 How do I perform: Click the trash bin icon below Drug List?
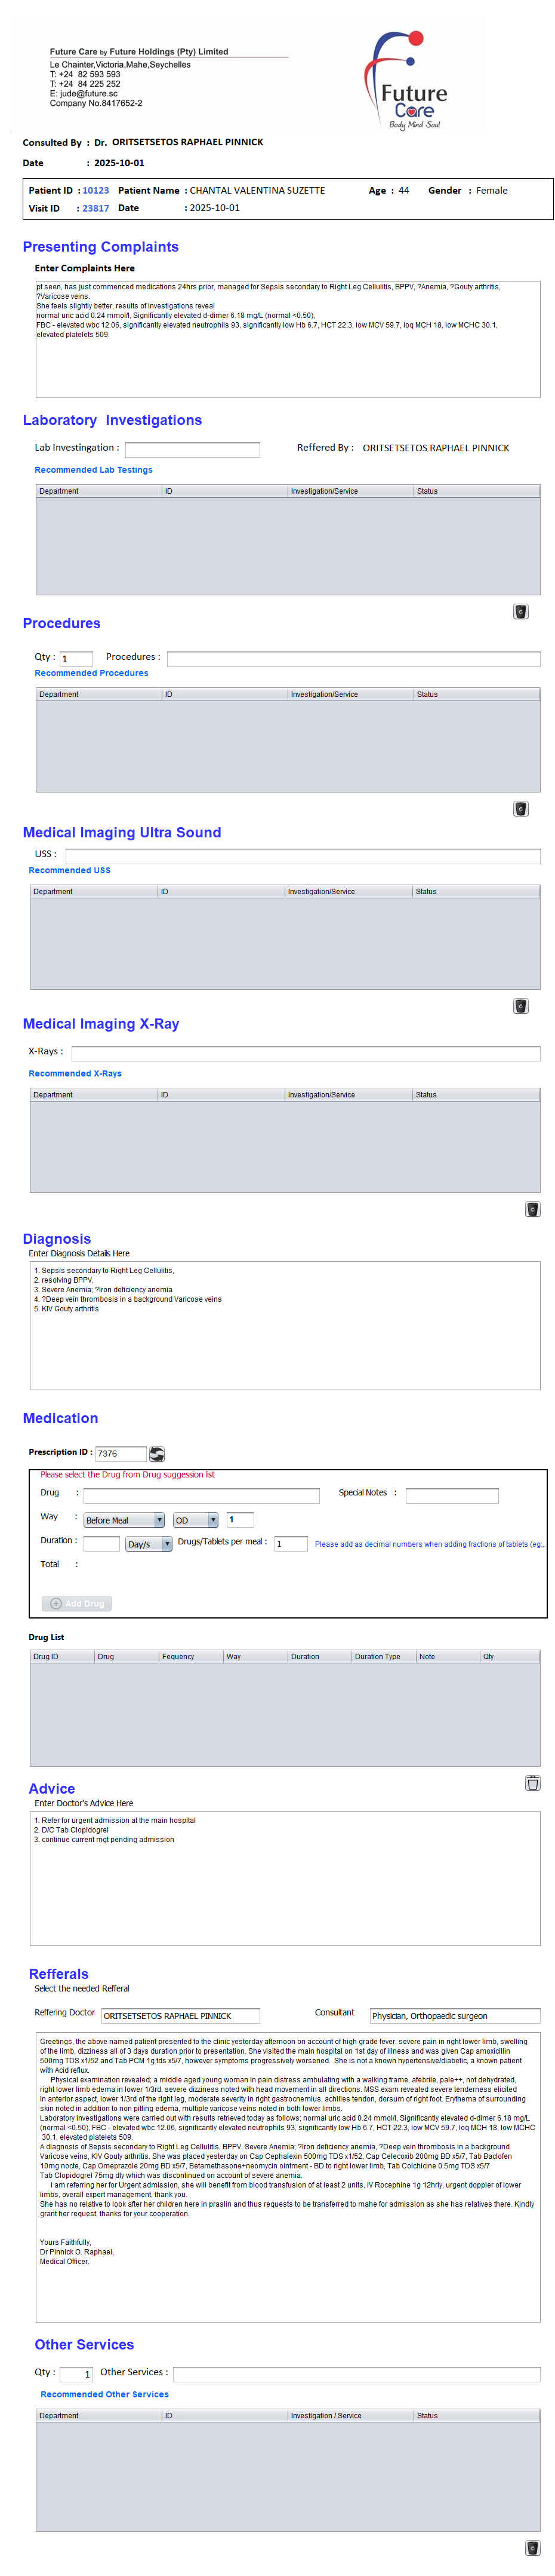532,1783
